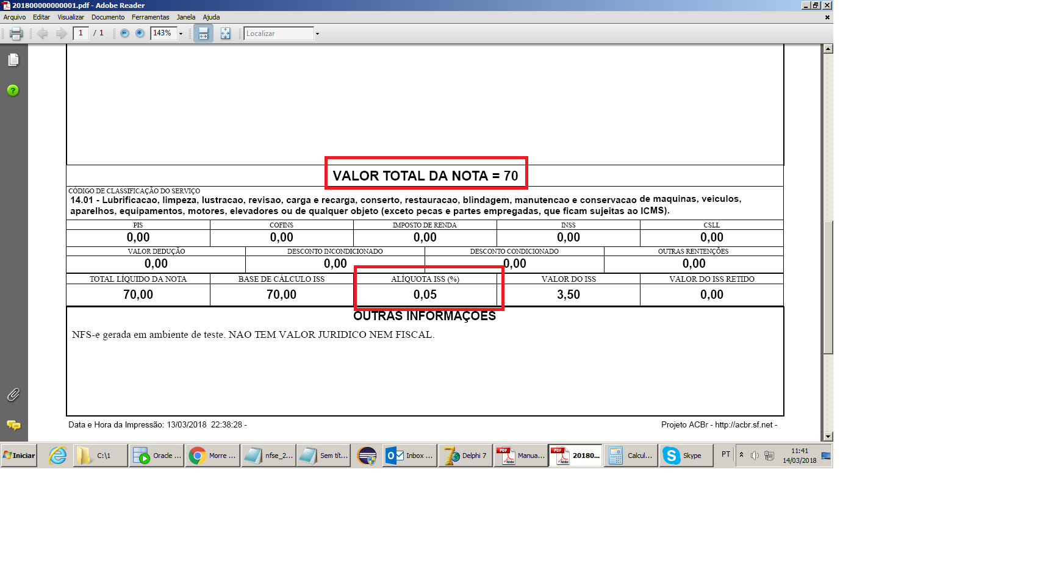This screenshot has width=1037, height=583.
Task: Open the Editar menu
Action: pyautogui.click(x=41, y=17)
